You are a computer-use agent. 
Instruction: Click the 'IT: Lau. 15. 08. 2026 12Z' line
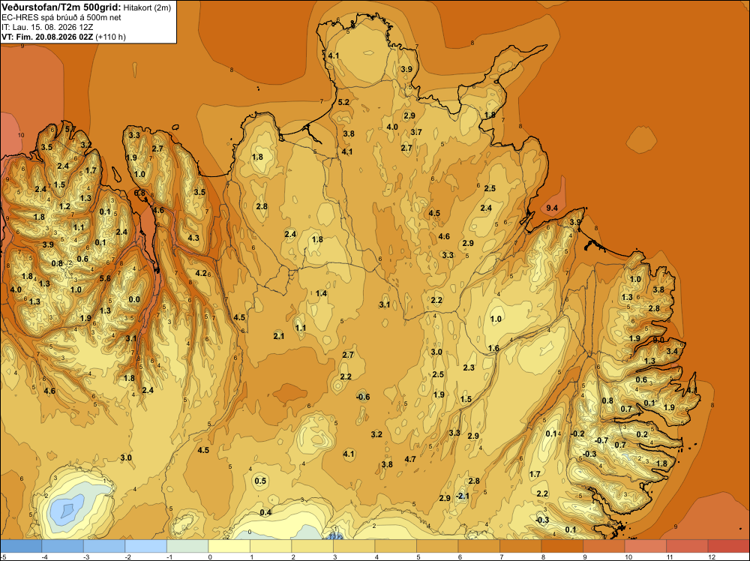47,27
